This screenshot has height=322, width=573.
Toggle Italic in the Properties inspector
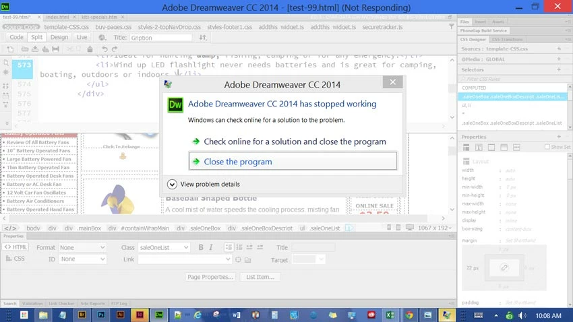(x=211, y=247)
